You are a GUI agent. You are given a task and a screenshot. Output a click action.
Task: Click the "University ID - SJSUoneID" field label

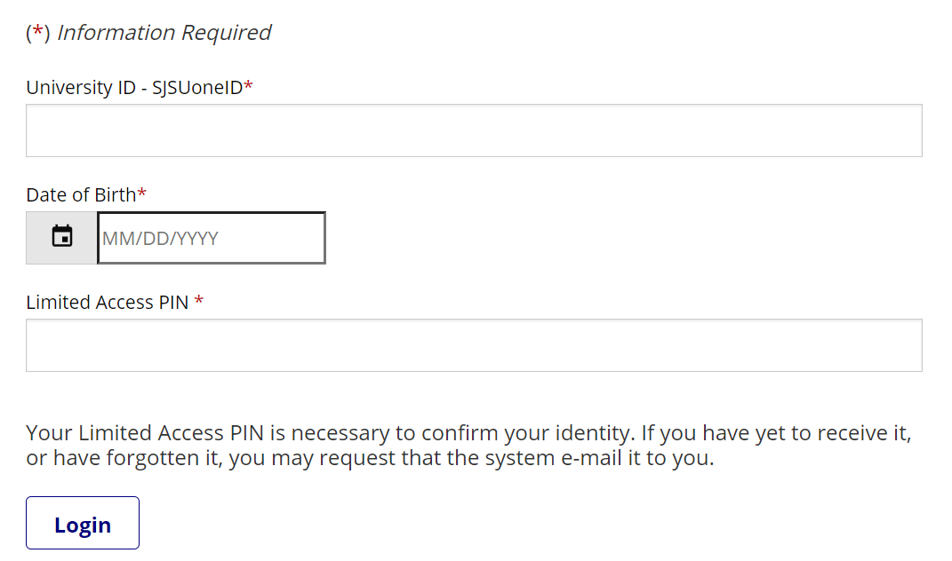point(133,87)
